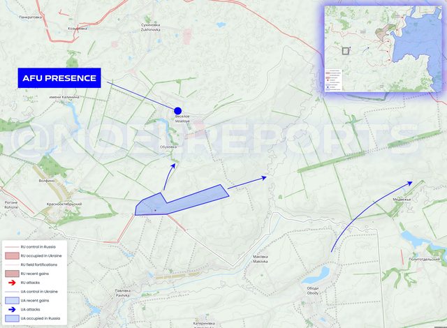Click the blue arrowhead east of the shaded zone
This screenshot has width=447, height=328.
point(264,178)
